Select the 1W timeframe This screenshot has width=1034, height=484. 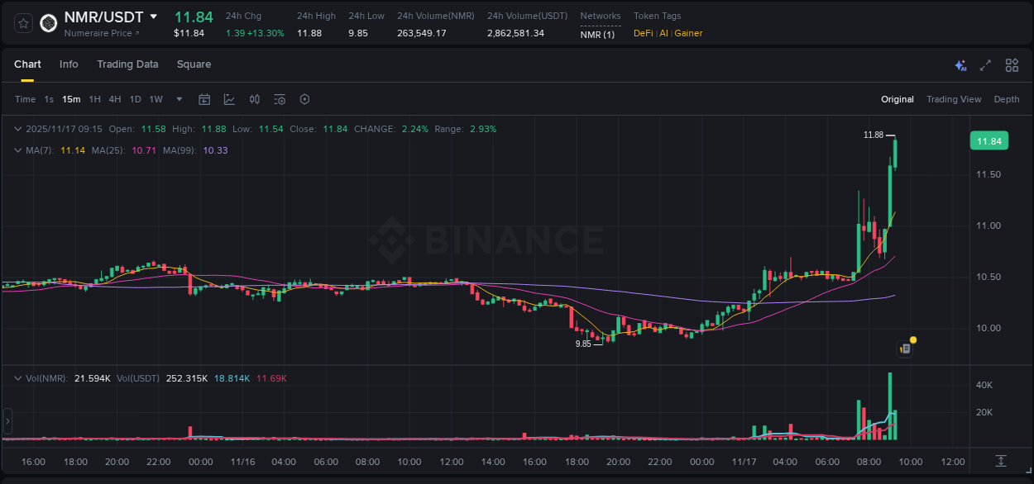156,98
